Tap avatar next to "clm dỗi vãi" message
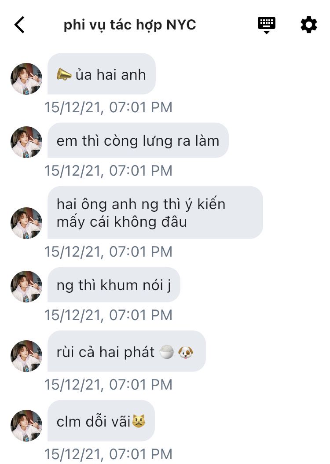The image size is (330, 464). [26, 426]
